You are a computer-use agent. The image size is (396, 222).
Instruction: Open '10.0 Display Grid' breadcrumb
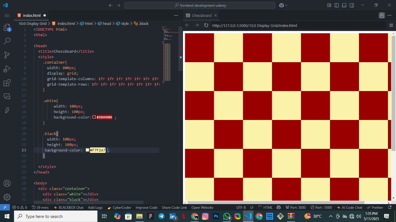coord(33,23)
